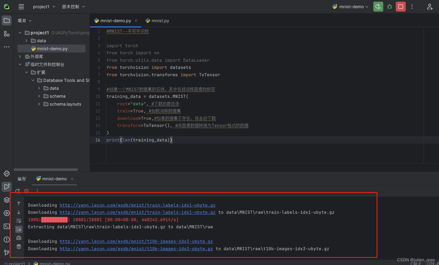Open the Git version control tool window

(x=7, y=253)
